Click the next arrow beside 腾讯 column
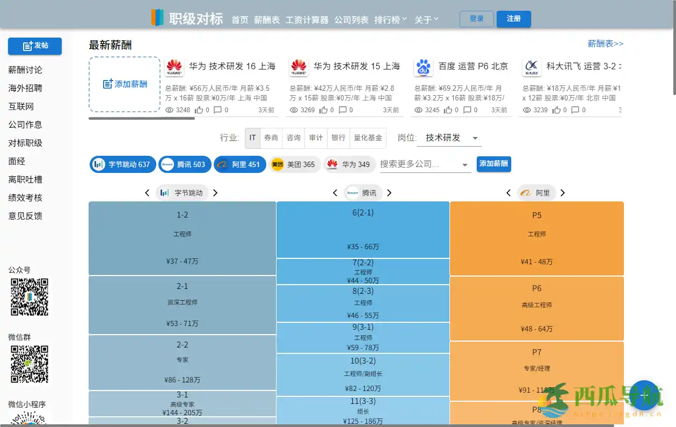 pyautogui.click(x=389, y=192)
